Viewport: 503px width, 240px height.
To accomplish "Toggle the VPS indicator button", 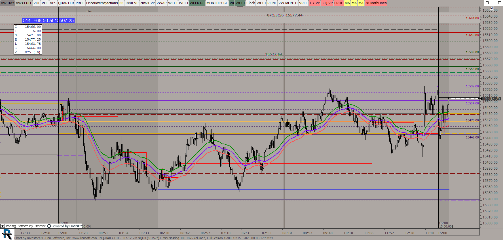I will click(x=53, y=3).
